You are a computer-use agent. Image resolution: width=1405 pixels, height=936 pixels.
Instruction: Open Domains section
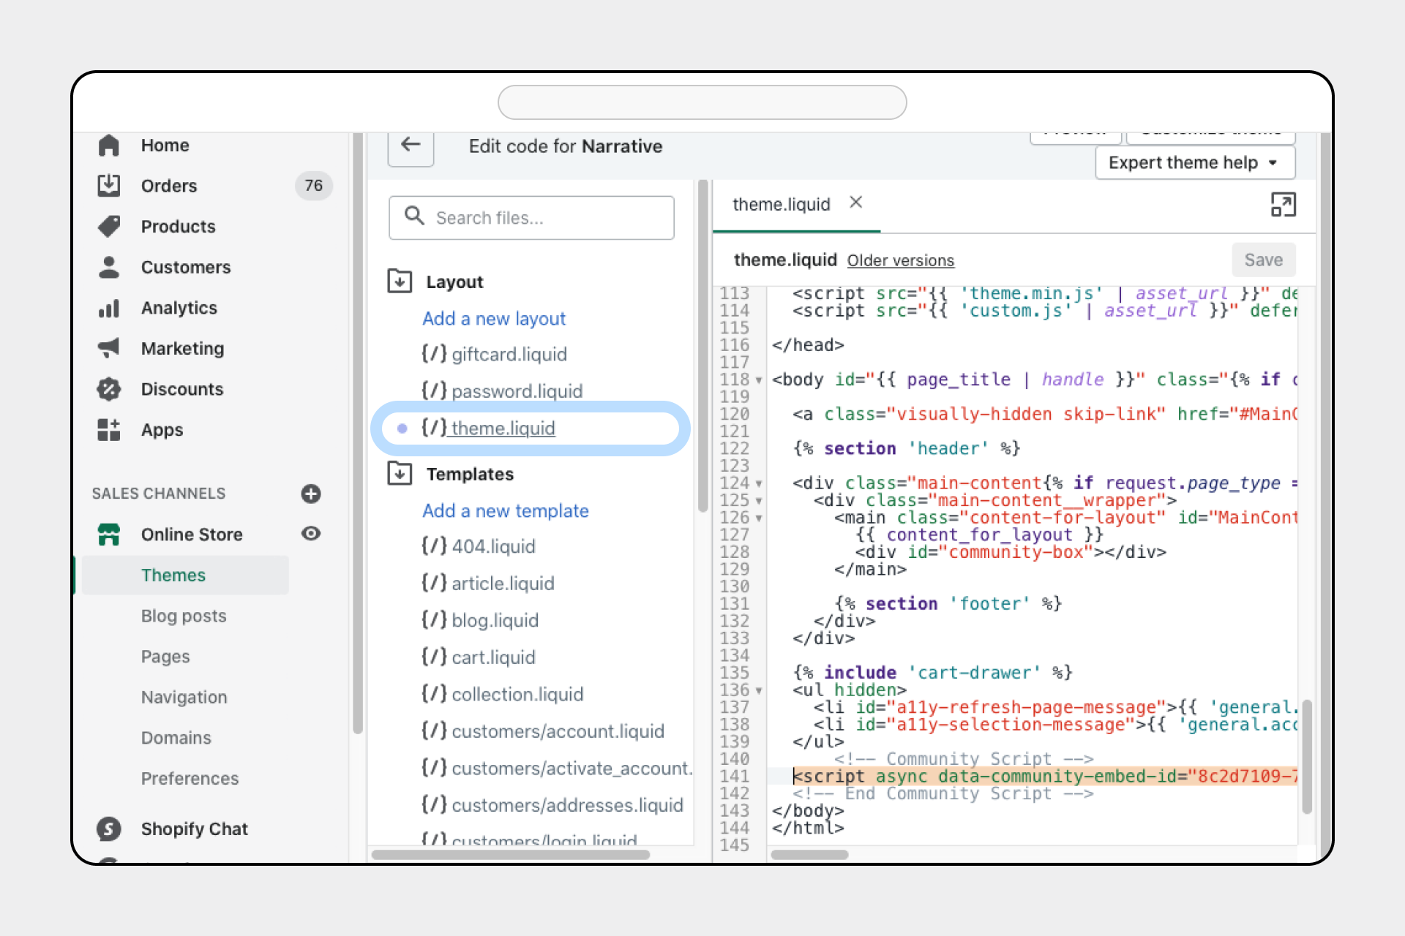pos(176,738)
